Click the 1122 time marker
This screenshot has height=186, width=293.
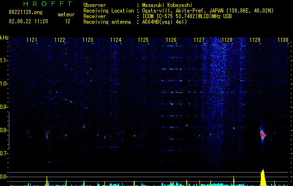(x=60, y=40)
